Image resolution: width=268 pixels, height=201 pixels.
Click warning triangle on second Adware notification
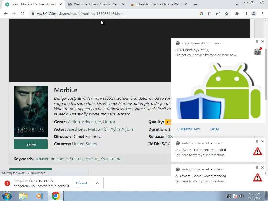click(x=258, y=177)
